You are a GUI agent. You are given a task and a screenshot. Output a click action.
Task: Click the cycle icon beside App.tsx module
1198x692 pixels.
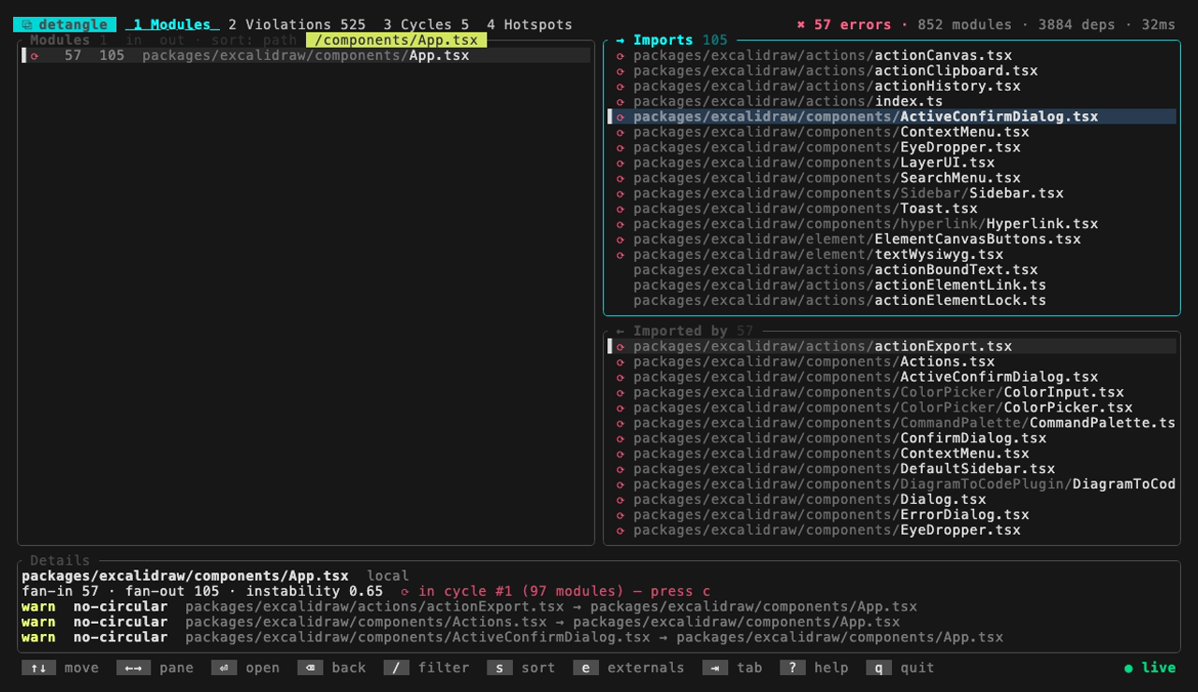click(35, 55)
